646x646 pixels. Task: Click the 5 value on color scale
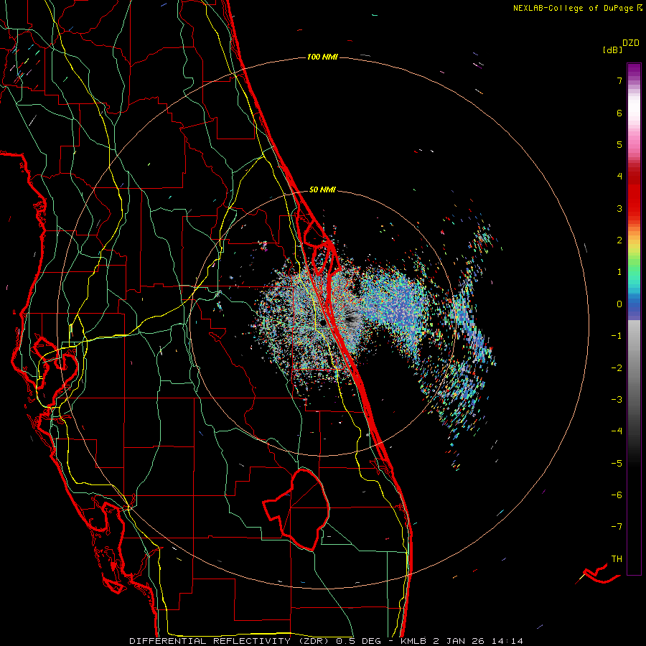click(x=619, y=144)
